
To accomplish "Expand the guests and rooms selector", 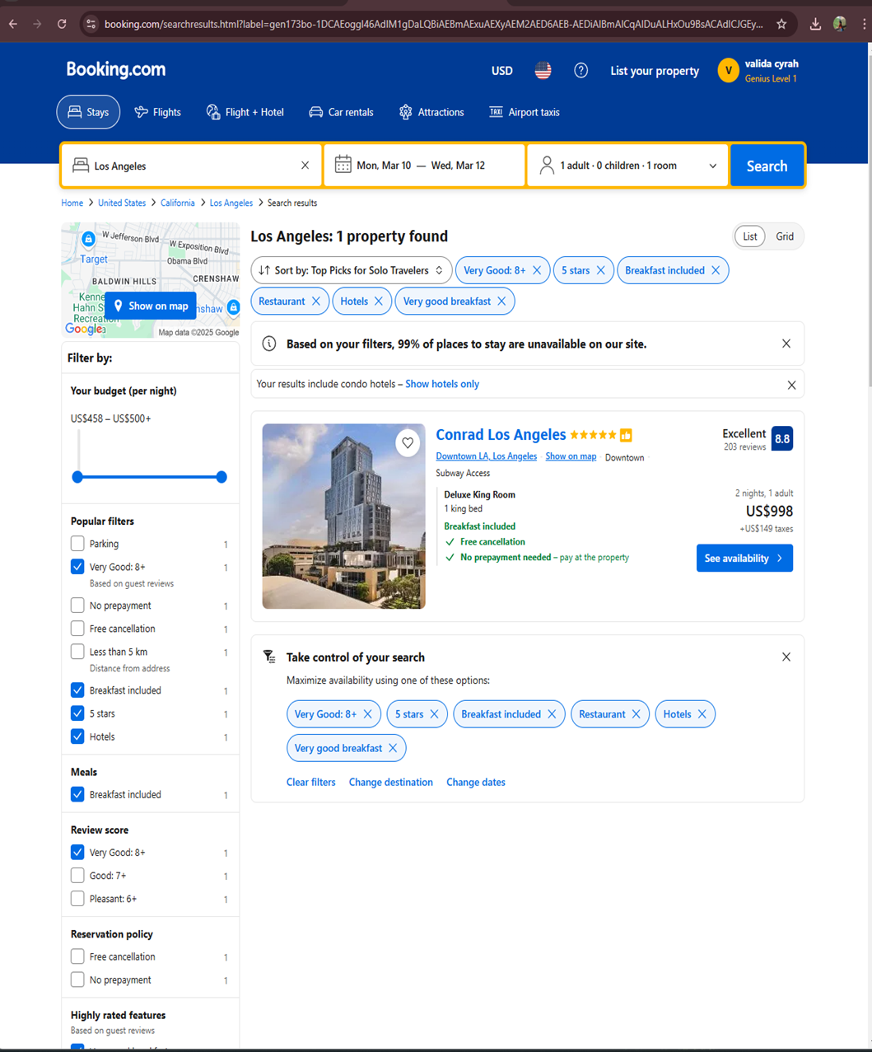I will tap(627, 166).
